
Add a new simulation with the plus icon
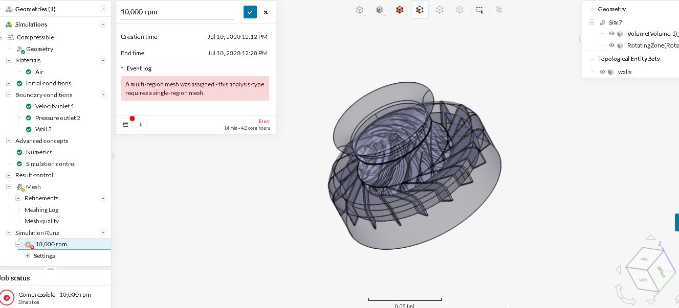click(x=103, y=24)
